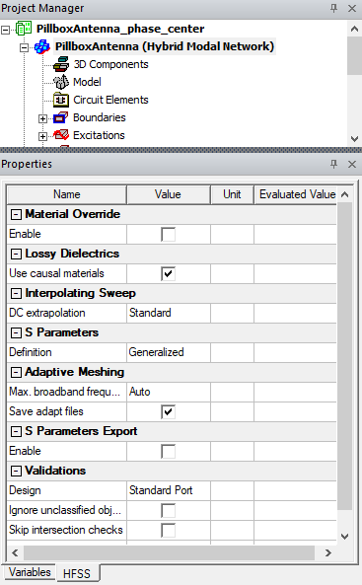Switch to the Variables tab
362x585 pixels.
30,572
